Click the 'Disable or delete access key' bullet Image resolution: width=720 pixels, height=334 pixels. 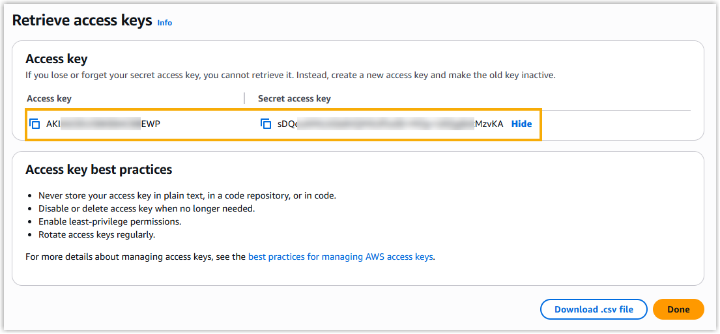pos(147,208)
